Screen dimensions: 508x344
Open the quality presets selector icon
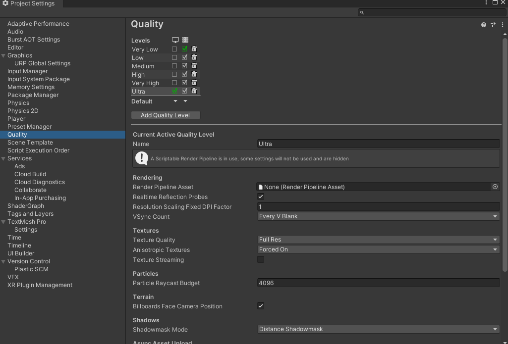click(x=493, y=24)
